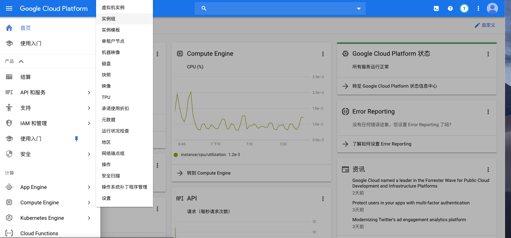
Task: Choose 承诺使用折扣 in the submenu
Action: (x=125, y=109)
